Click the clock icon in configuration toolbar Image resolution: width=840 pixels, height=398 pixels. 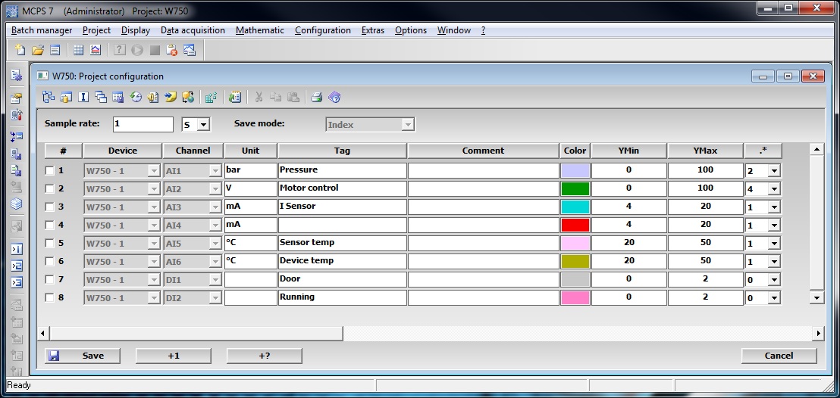coord(136,97)
